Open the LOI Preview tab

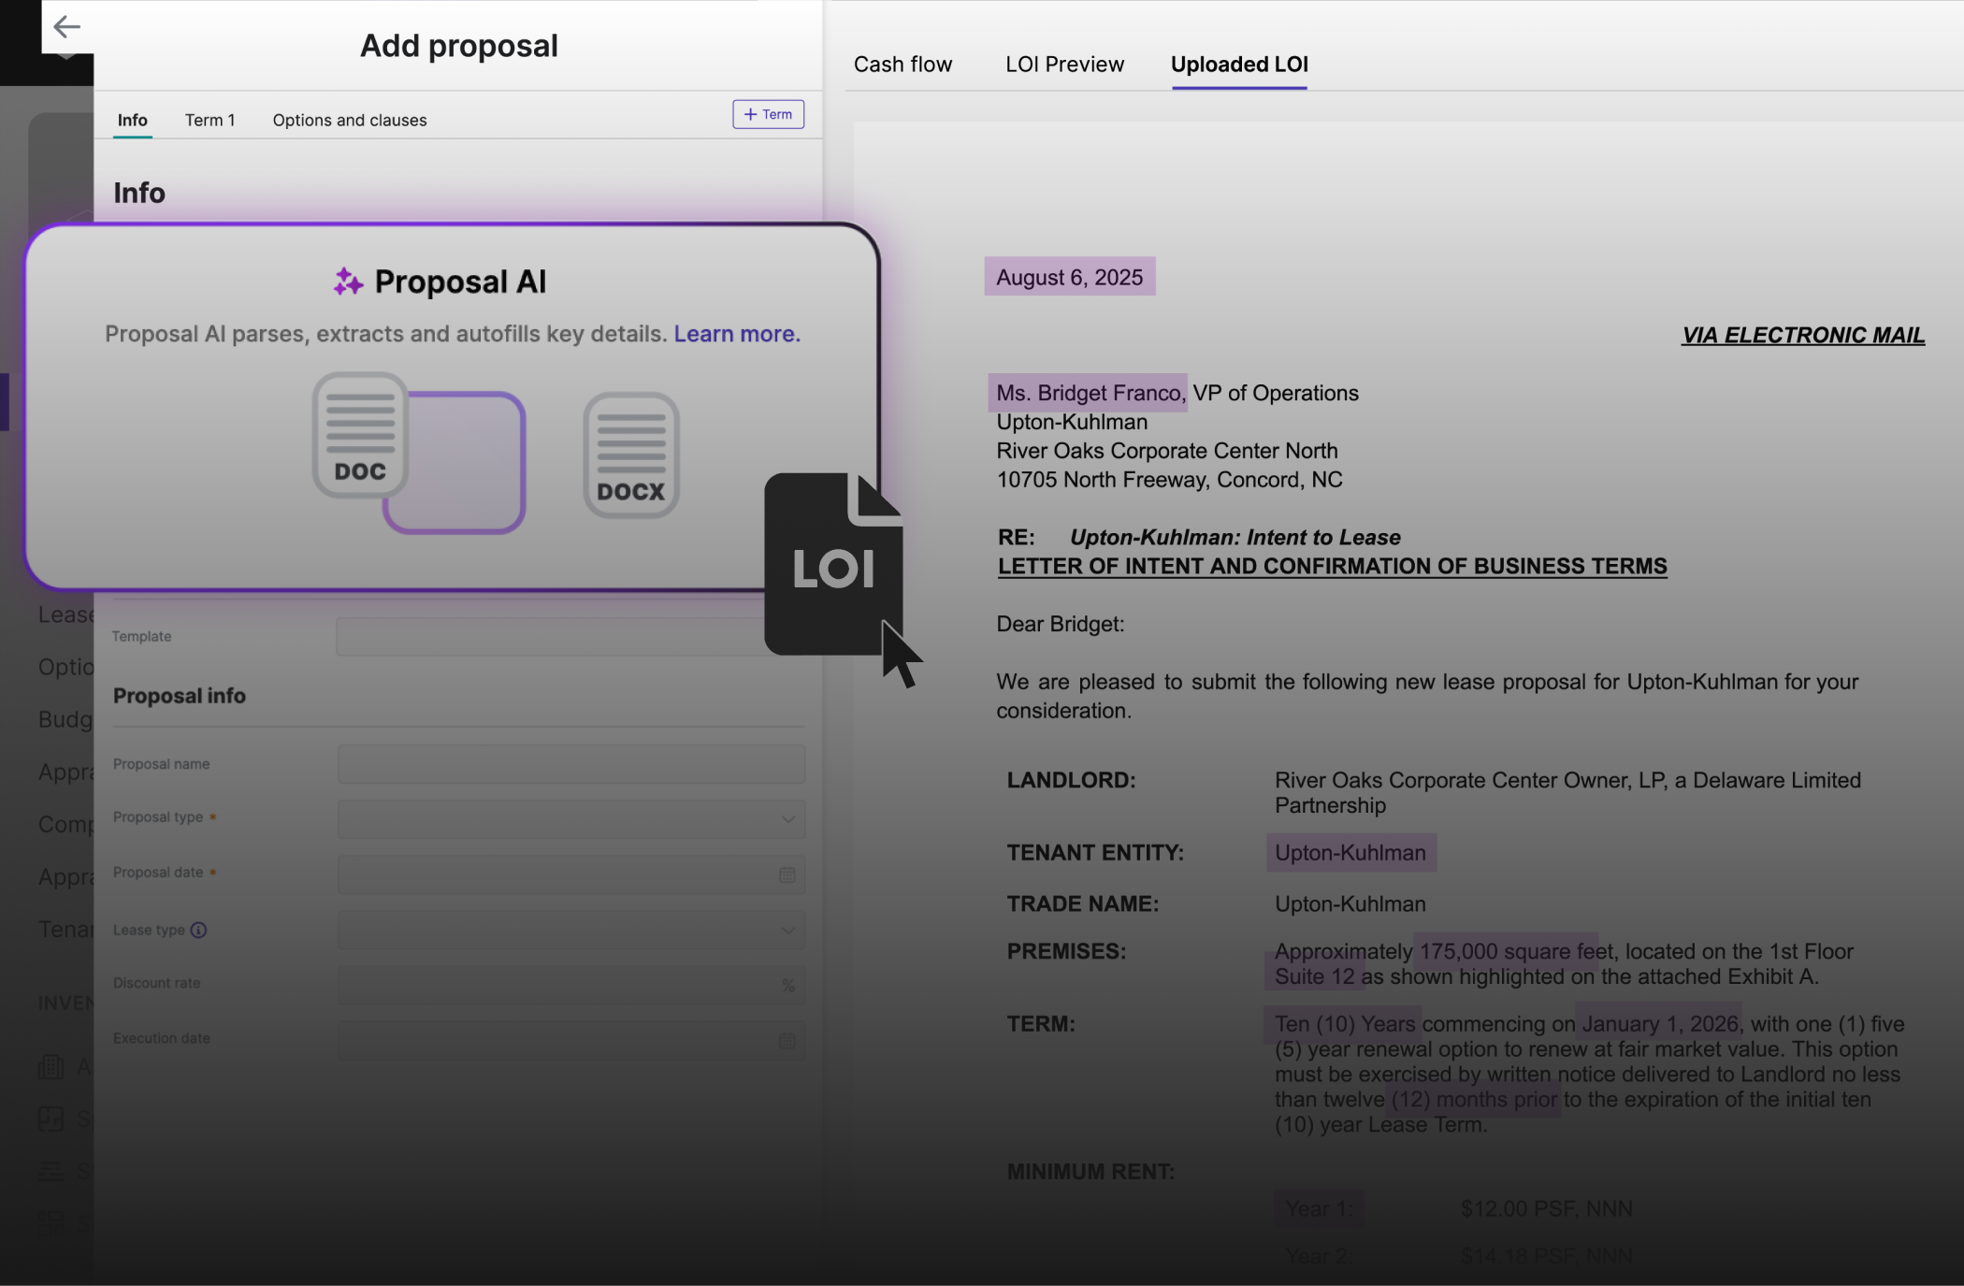[x=1064, y=65]
